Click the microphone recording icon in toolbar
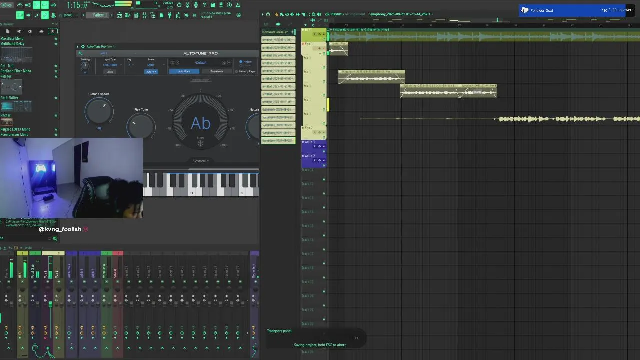 pos(196,4)
